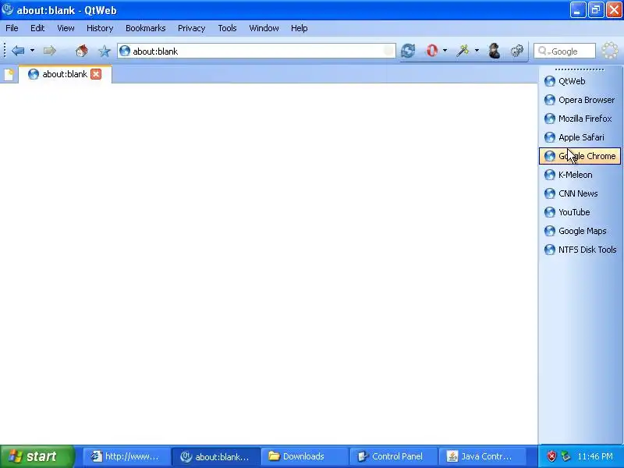The width and height of the screenshot is (624, 468).
Task: Open the Help menu
Action: point(300,28)
